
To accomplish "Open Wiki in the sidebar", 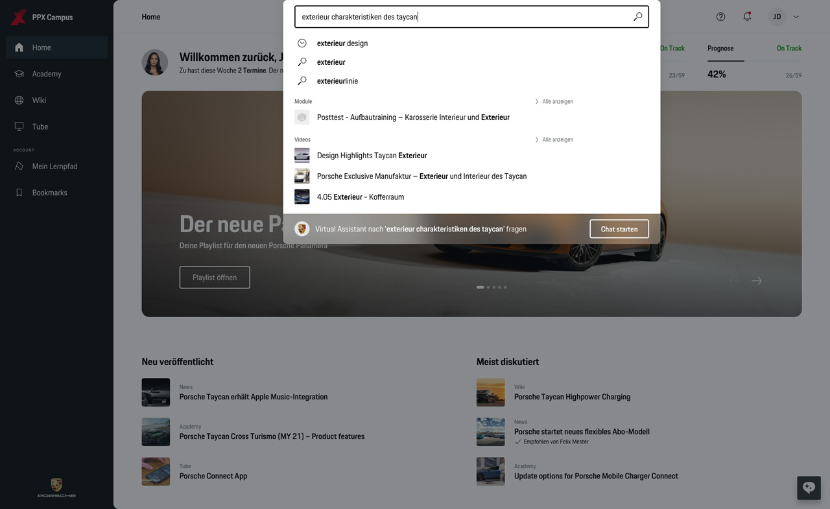I will [57, 101].
